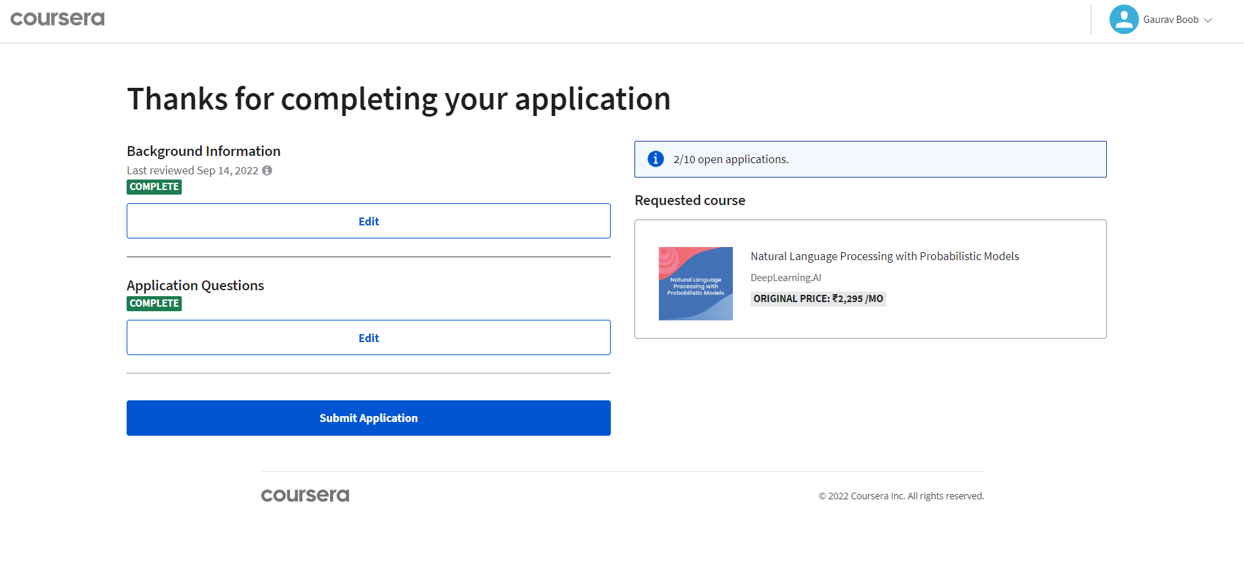Click the Background Information heading

203,151
